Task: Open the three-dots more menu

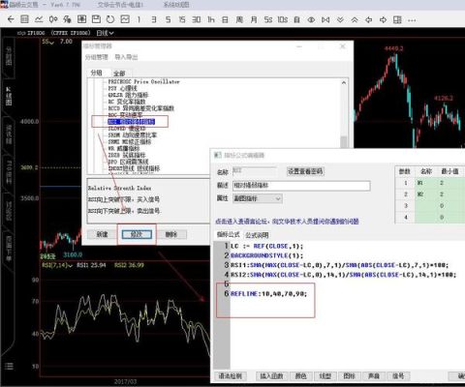Action: pyautogui.click(x=412, y=20)
